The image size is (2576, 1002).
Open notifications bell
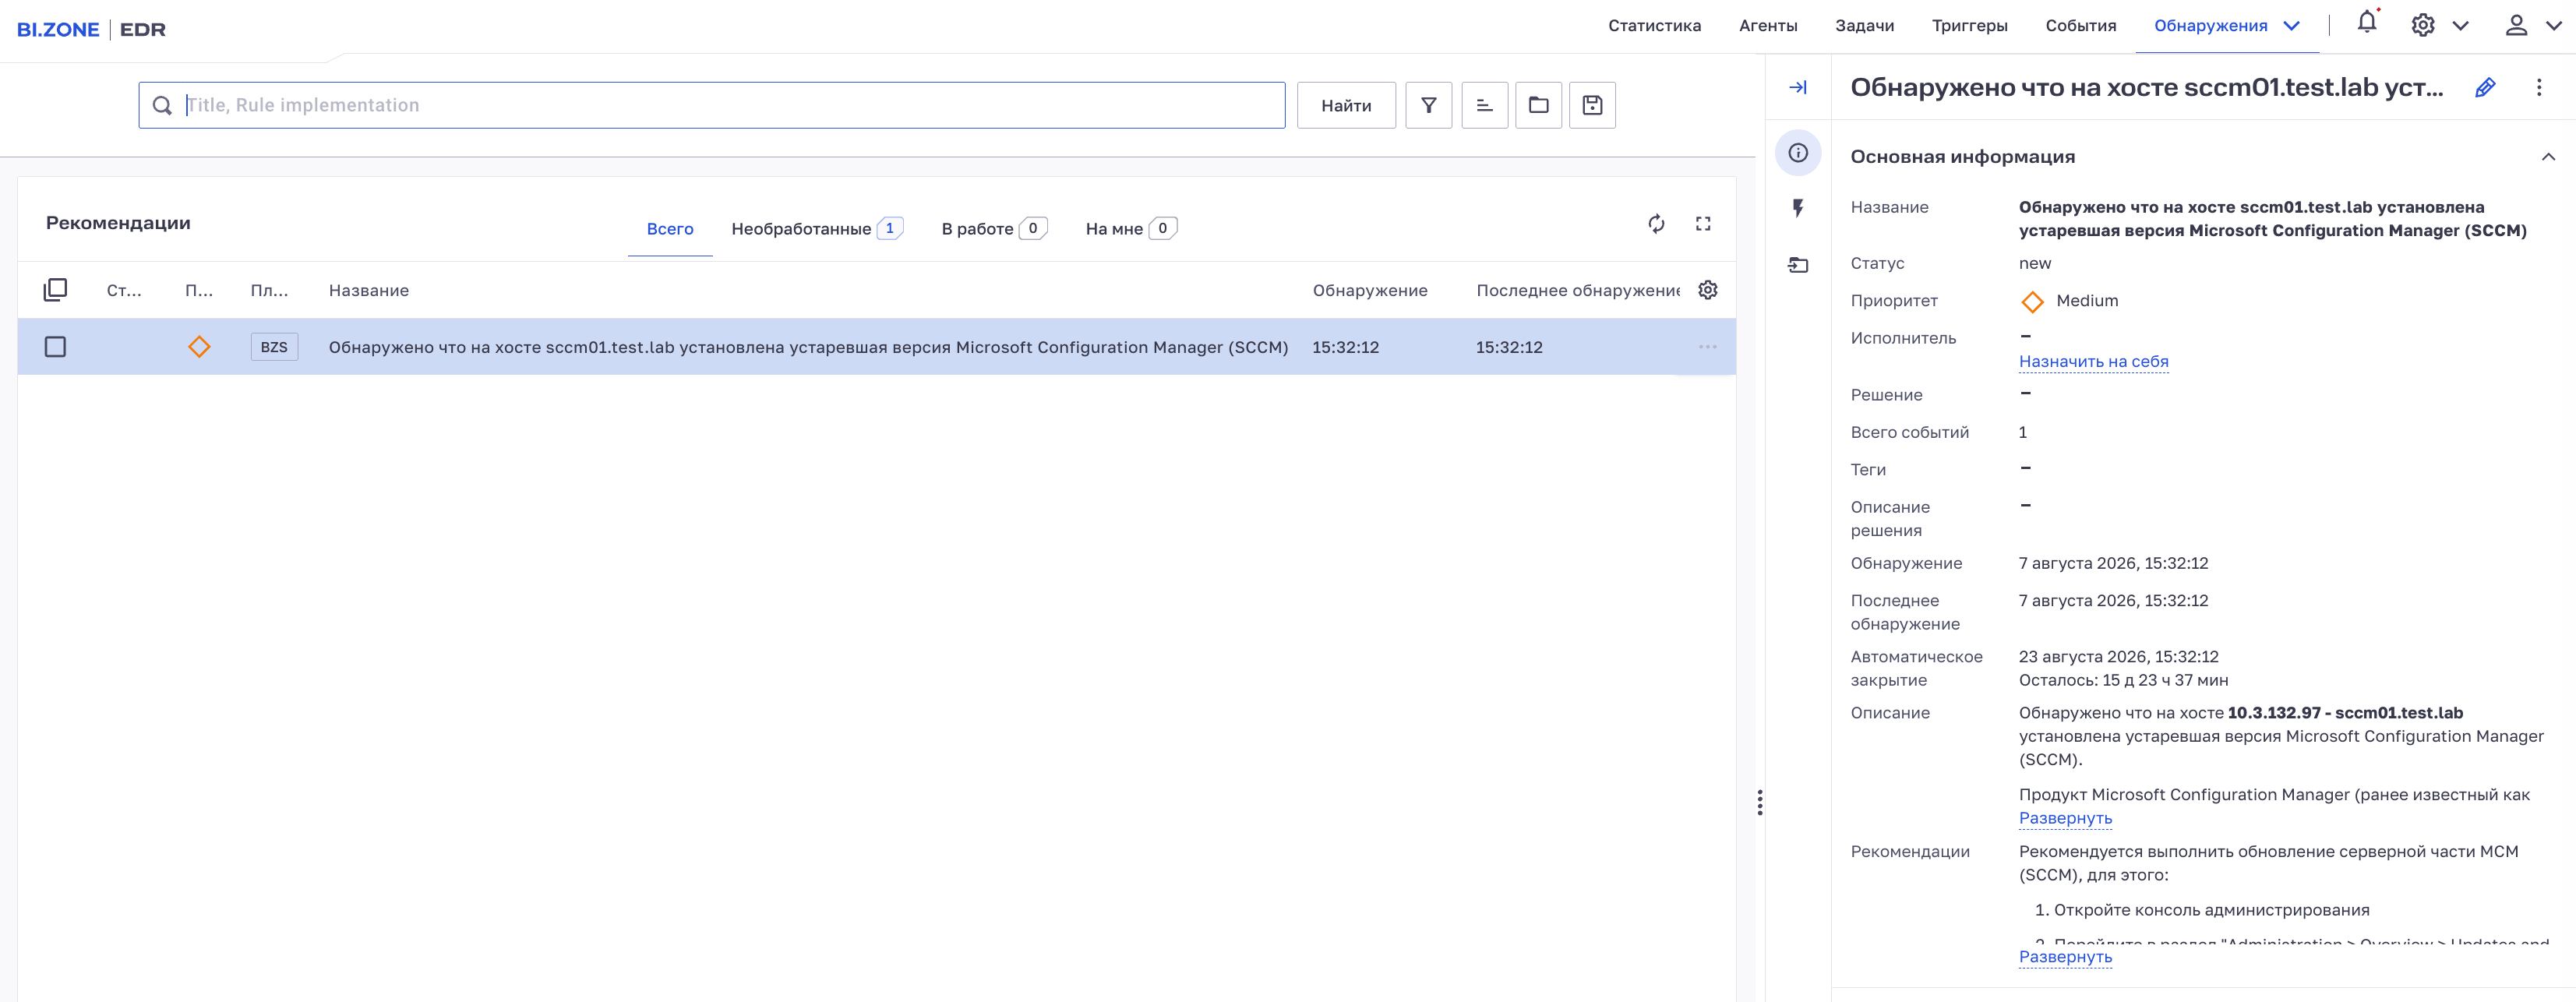[2367, 23]
